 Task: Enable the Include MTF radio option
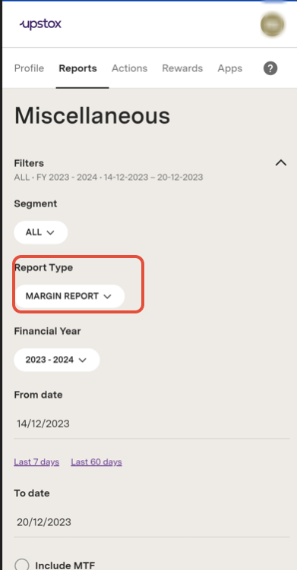[x=22, y=565]
